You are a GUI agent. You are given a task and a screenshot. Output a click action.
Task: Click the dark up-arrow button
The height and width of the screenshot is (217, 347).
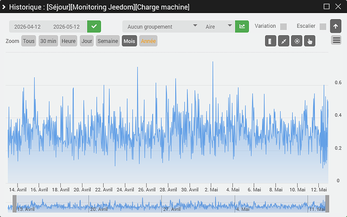click(x=335, y=26)
